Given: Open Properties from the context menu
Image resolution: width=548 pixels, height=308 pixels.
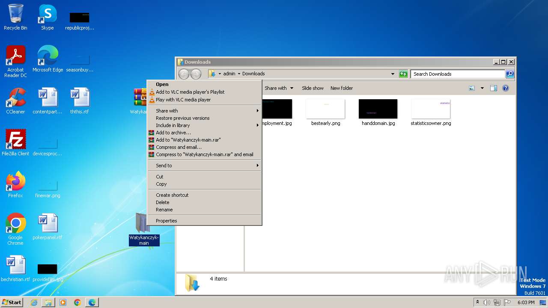Looking at the screenshot, I should click(205, 221).
